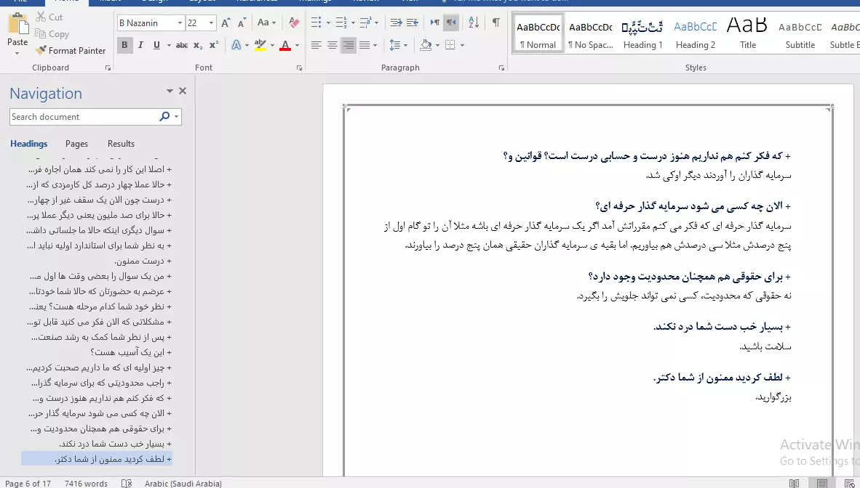Apply the Heading 1 style
860x488 pixels.
(642, 34)
